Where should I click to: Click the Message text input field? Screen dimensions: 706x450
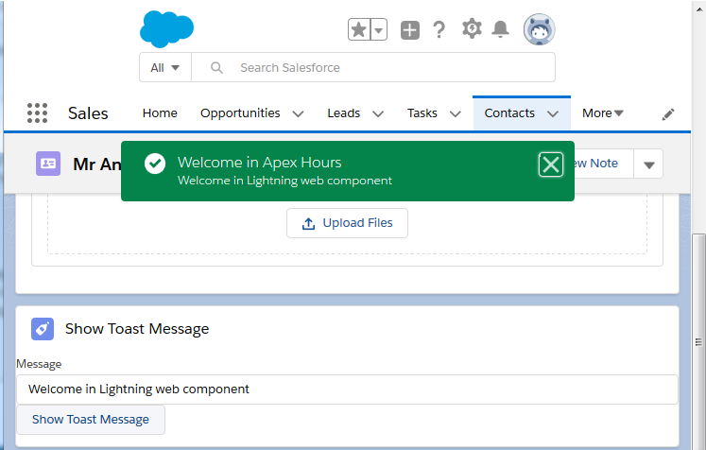coord(347,389)
